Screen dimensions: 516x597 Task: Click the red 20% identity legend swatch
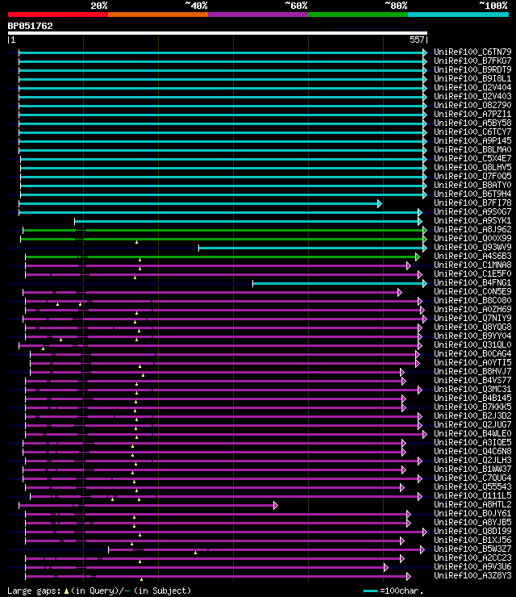point(58,15)
